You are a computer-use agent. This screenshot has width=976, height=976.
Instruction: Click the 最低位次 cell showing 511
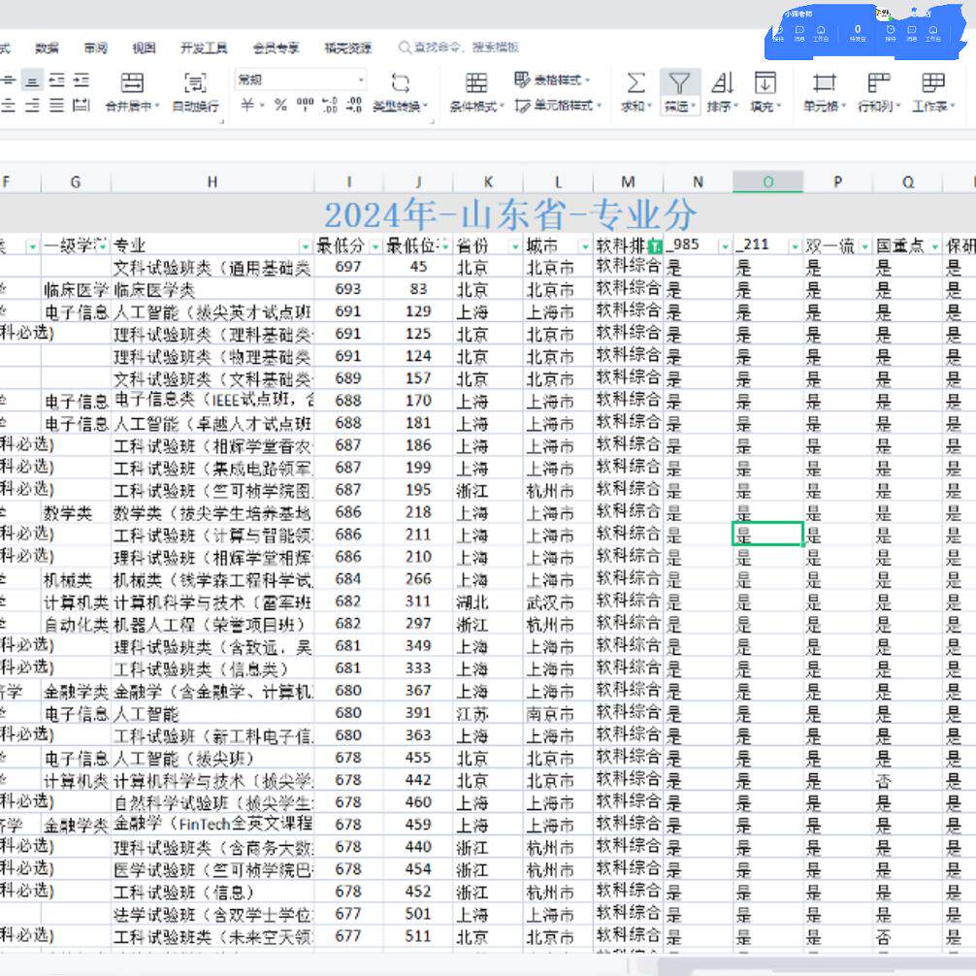[x=418, y=936]
